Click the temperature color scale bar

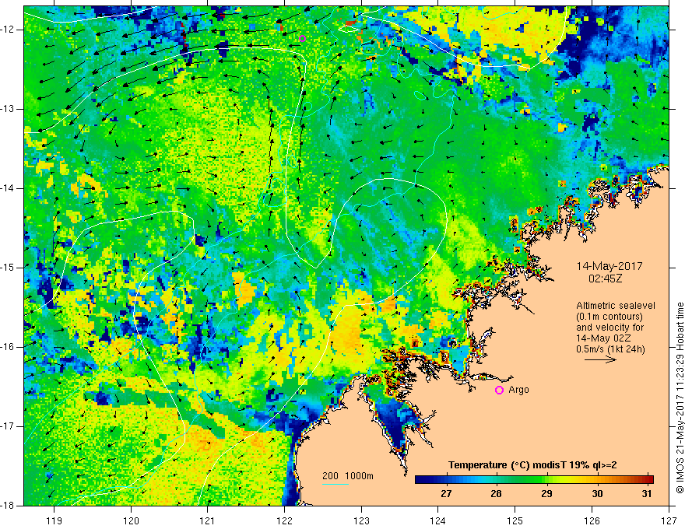534,480
